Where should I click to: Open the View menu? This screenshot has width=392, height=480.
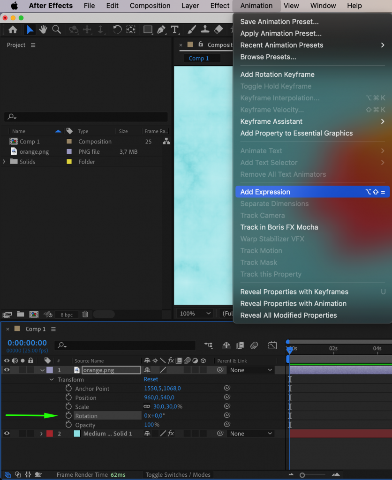coord(291,6)
